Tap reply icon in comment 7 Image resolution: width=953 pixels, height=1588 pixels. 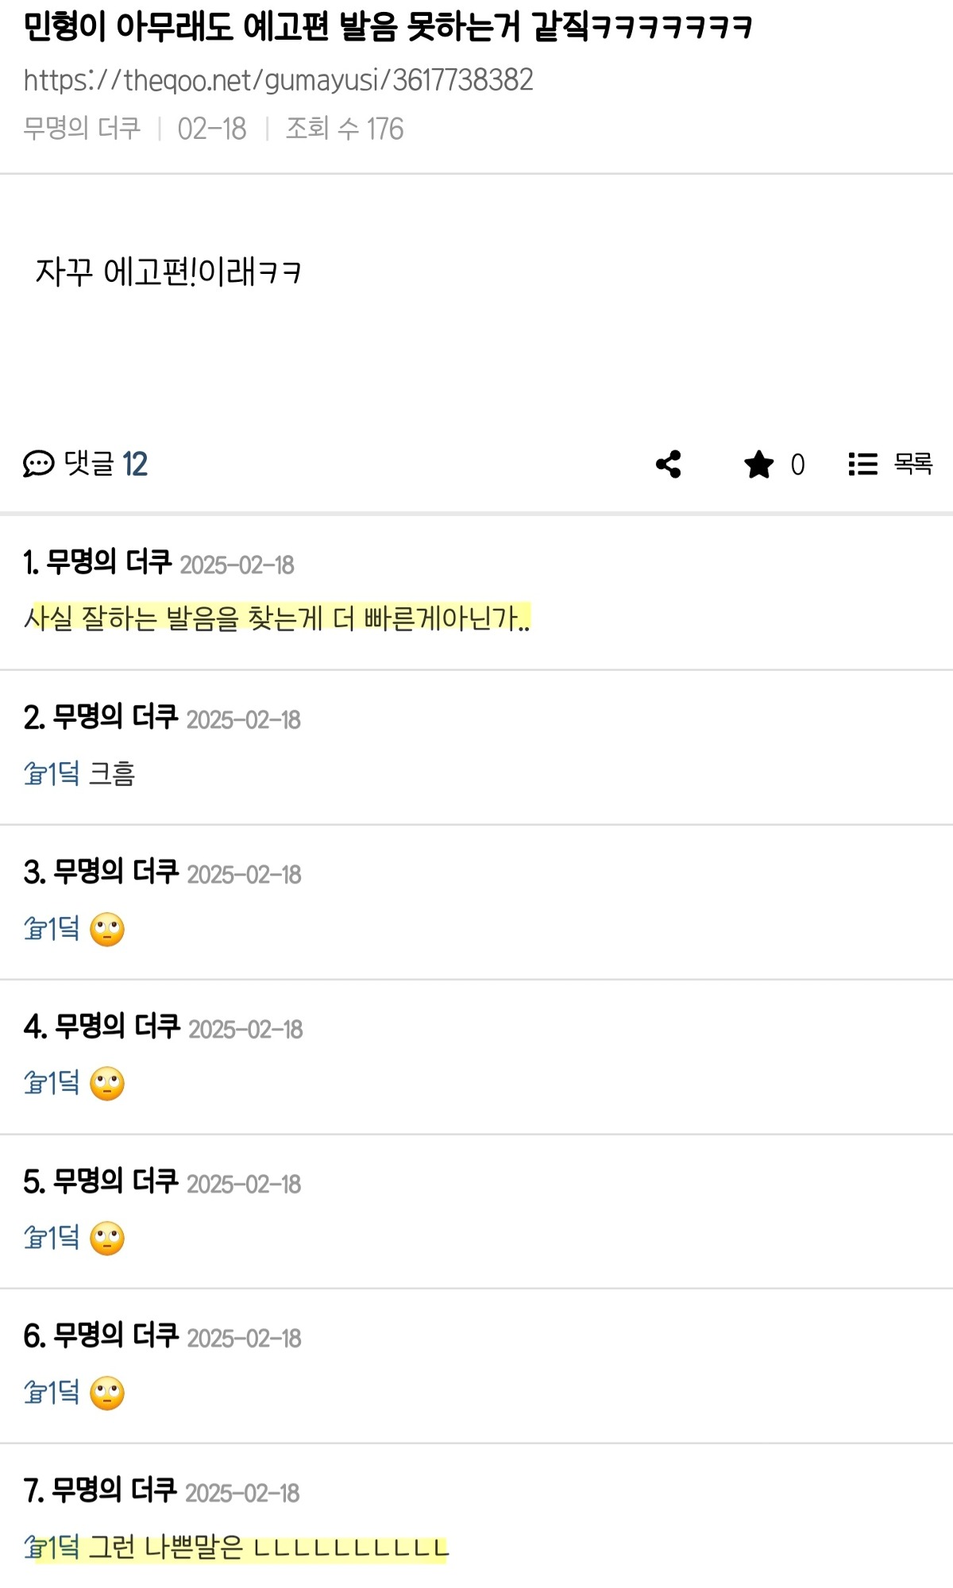pyautogui.click(x=35, y=1547)
